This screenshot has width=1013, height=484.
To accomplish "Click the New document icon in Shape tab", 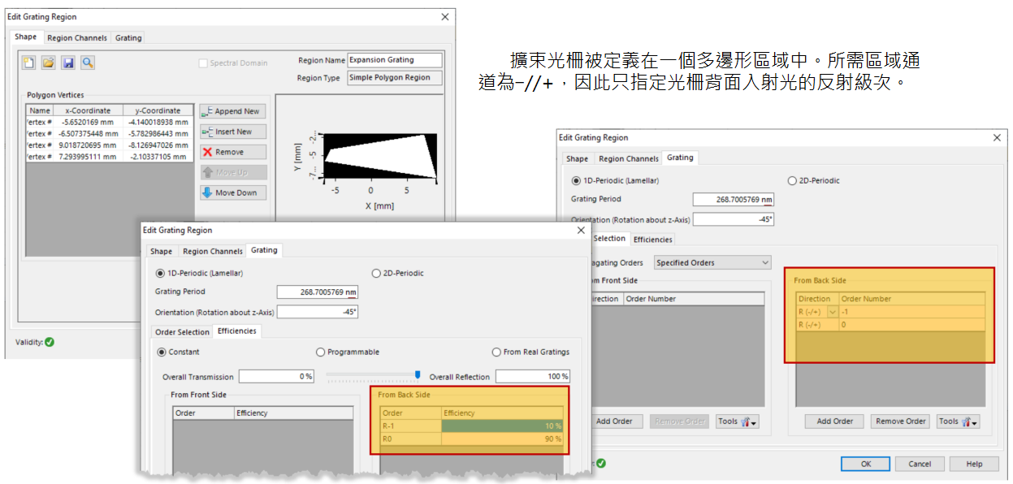I will (28, 63).
